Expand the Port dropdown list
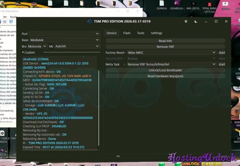Screen dimensions: 240x166 coord(64,34)
